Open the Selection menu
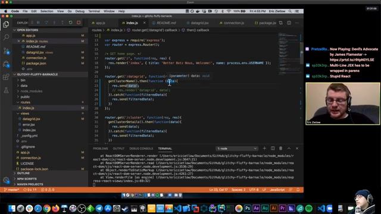The height and width of the screenshot is (214, 381). (46, 11)
